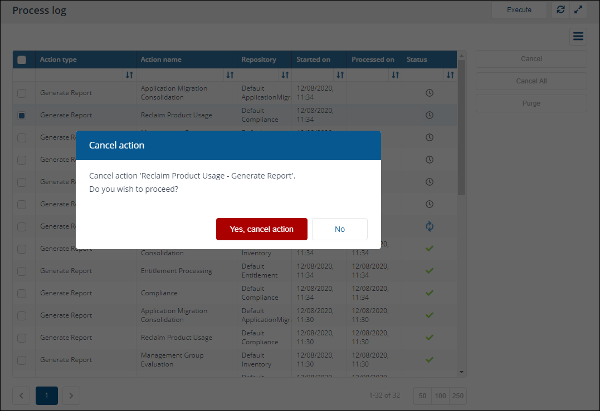600x411 pixels.
Task: Click No in the Cancel action dialog
Action: coord(339,229)
